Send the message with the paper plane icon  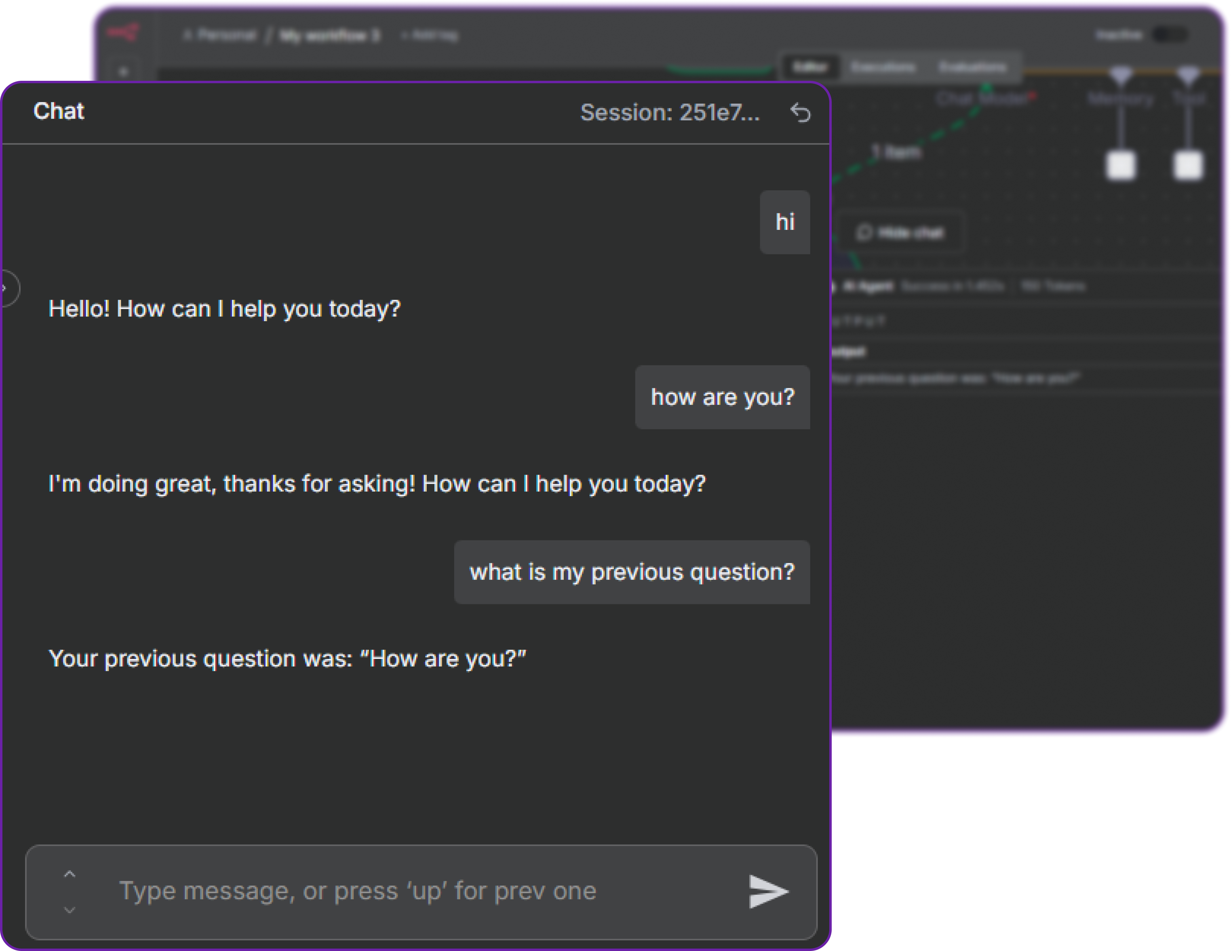click(768, 891)
